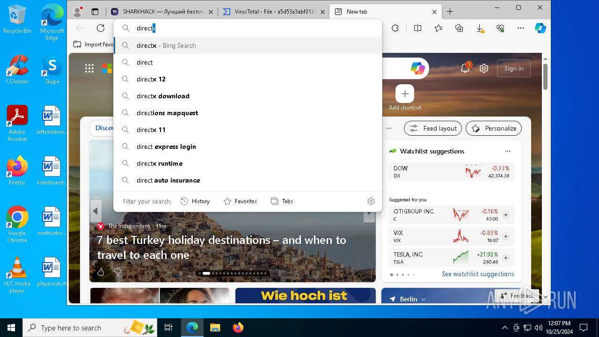Click the Personalize button

pos(494,128)
